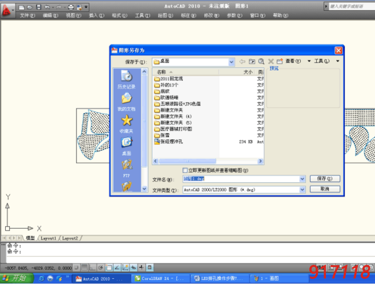Click the keyword search field at top right
Viewport: 375px width, 284px height.
point(352,6)
